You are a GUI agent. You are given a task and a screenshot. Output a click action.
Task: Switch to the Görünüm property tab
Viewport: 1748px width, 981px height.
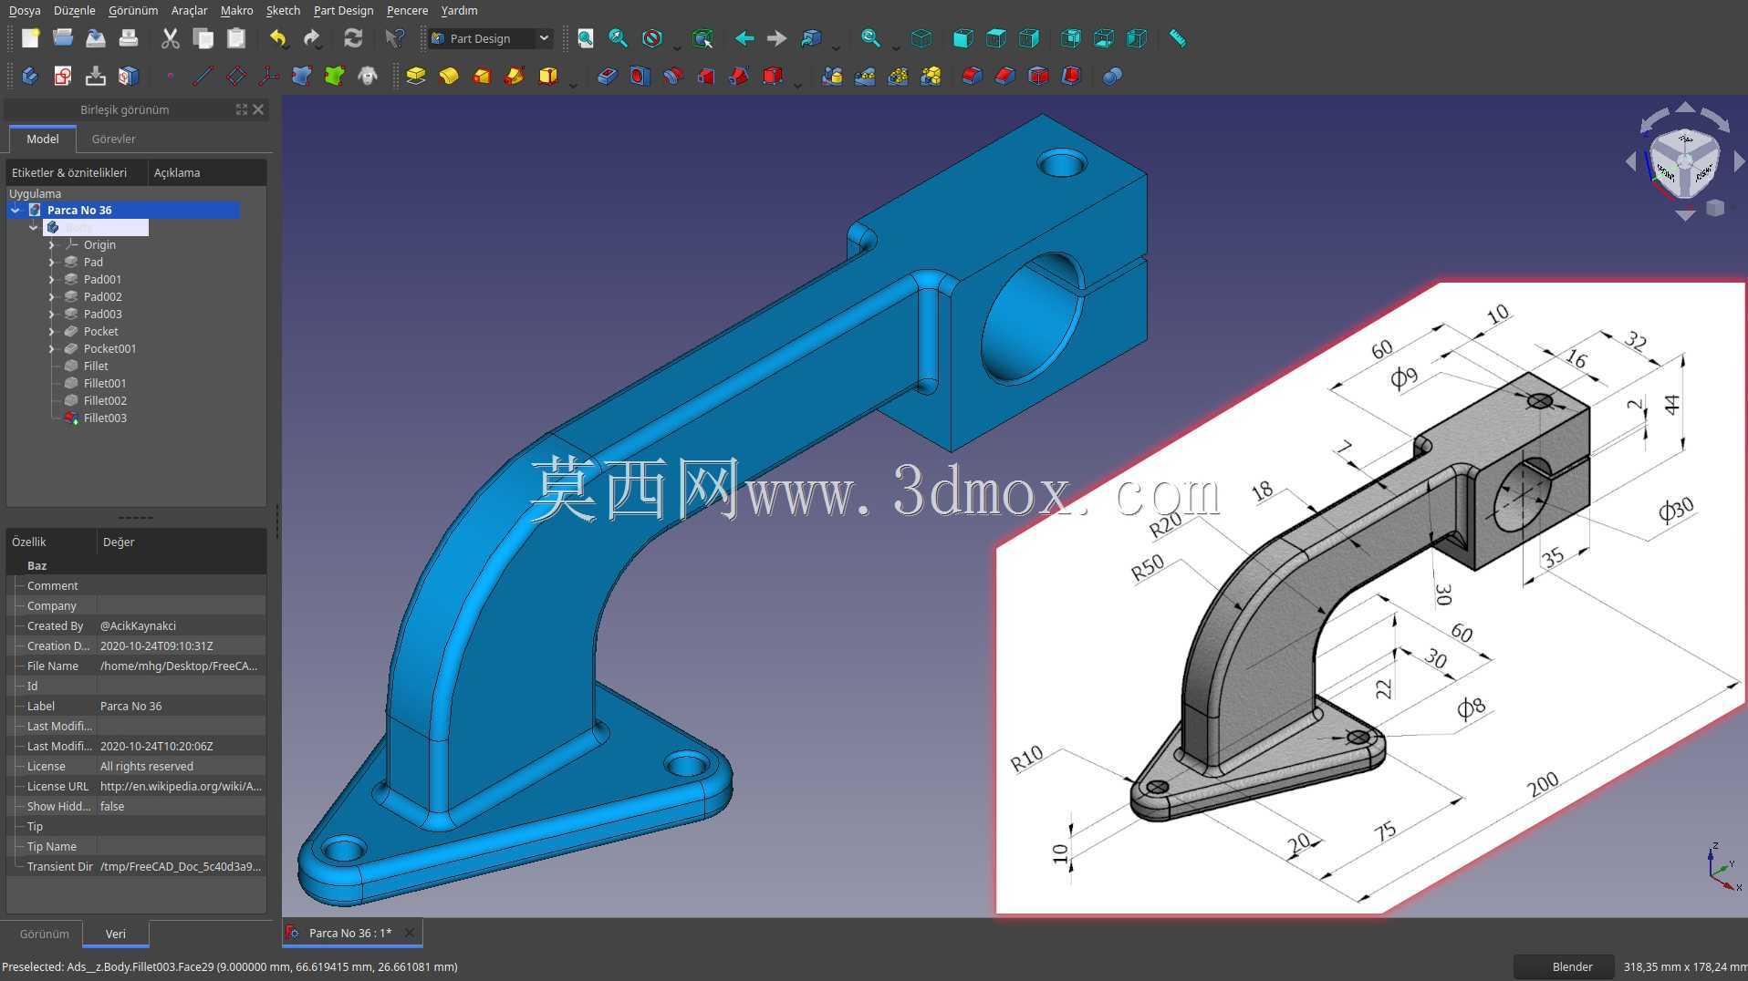(44, 934)
